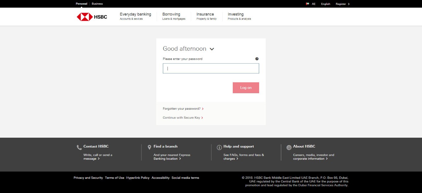This screenshot has width=422, height=193.
Task: Open the Insurance menu
Action: click(207, 16)
